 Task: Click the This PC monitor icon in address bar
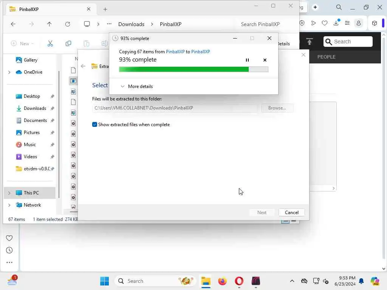[x=87, y=24]
